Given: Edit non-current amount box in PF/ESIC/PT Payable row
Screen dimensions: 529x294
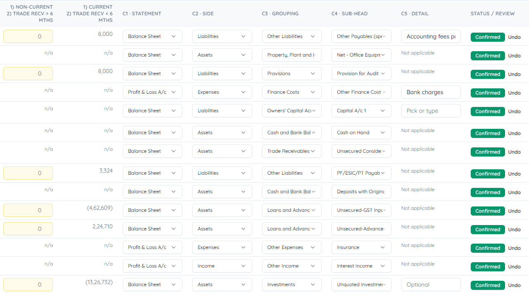Looking at the screenshot, I should pos(28,173).
